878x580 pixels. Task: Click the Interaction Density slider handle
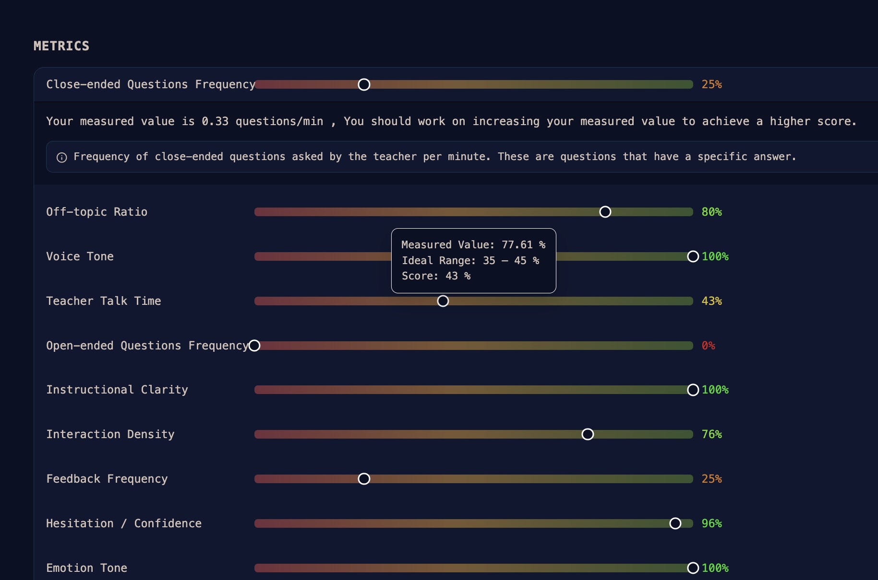588,434
